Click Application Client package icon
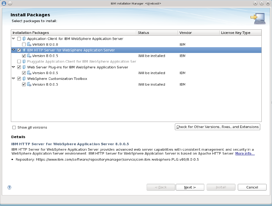The height and width of the screenshot is (206, 272). tap(24, 39)
